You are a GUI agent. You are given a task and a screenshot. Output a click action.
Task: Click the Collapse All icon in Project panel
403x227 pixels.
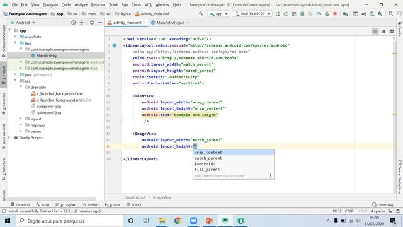(x=82, y=23)
